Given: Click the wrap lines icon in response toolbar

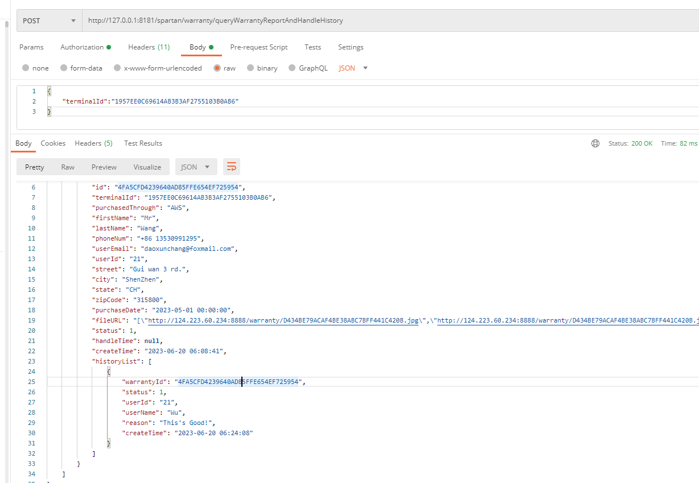Looking at the screenshot, I should [x=232, y=167].
